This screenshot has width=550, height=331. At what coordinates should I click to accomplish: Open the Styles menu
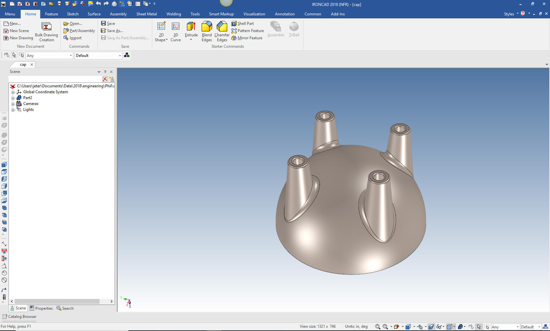click(511, 14)
